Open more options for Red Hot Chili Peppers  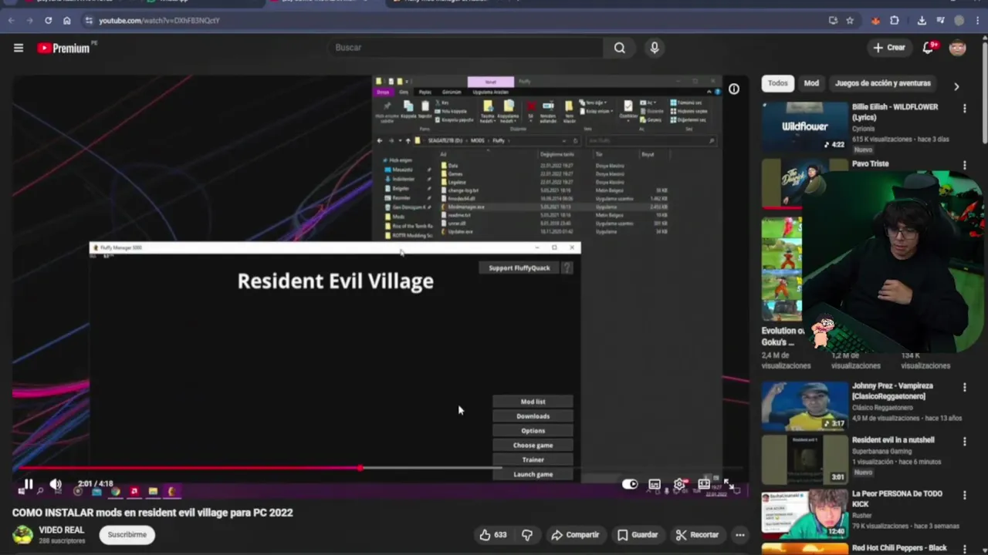[x=964, y=549]
